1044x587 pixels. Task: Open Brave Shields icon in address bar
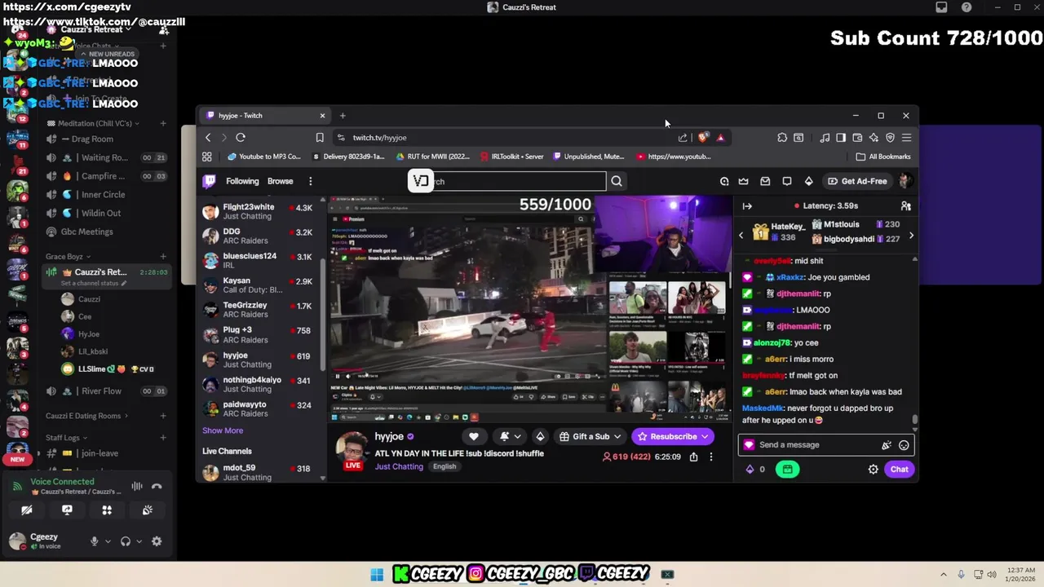tap(703, 138)
